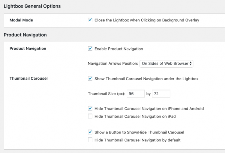Disable Show Thumbnail Carousel Navigation under Lightbox
225x153 pixels.
coord(90,79)
